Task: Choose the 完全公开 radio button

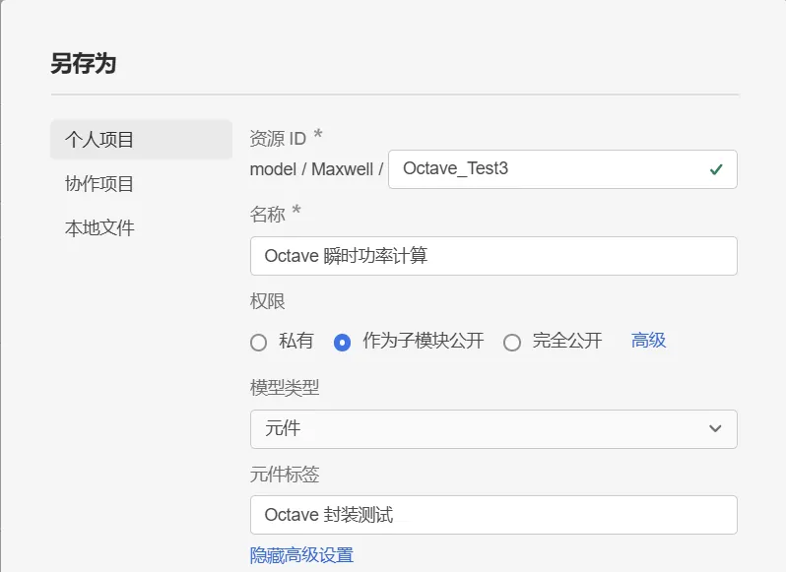Action: click(512, 343)
